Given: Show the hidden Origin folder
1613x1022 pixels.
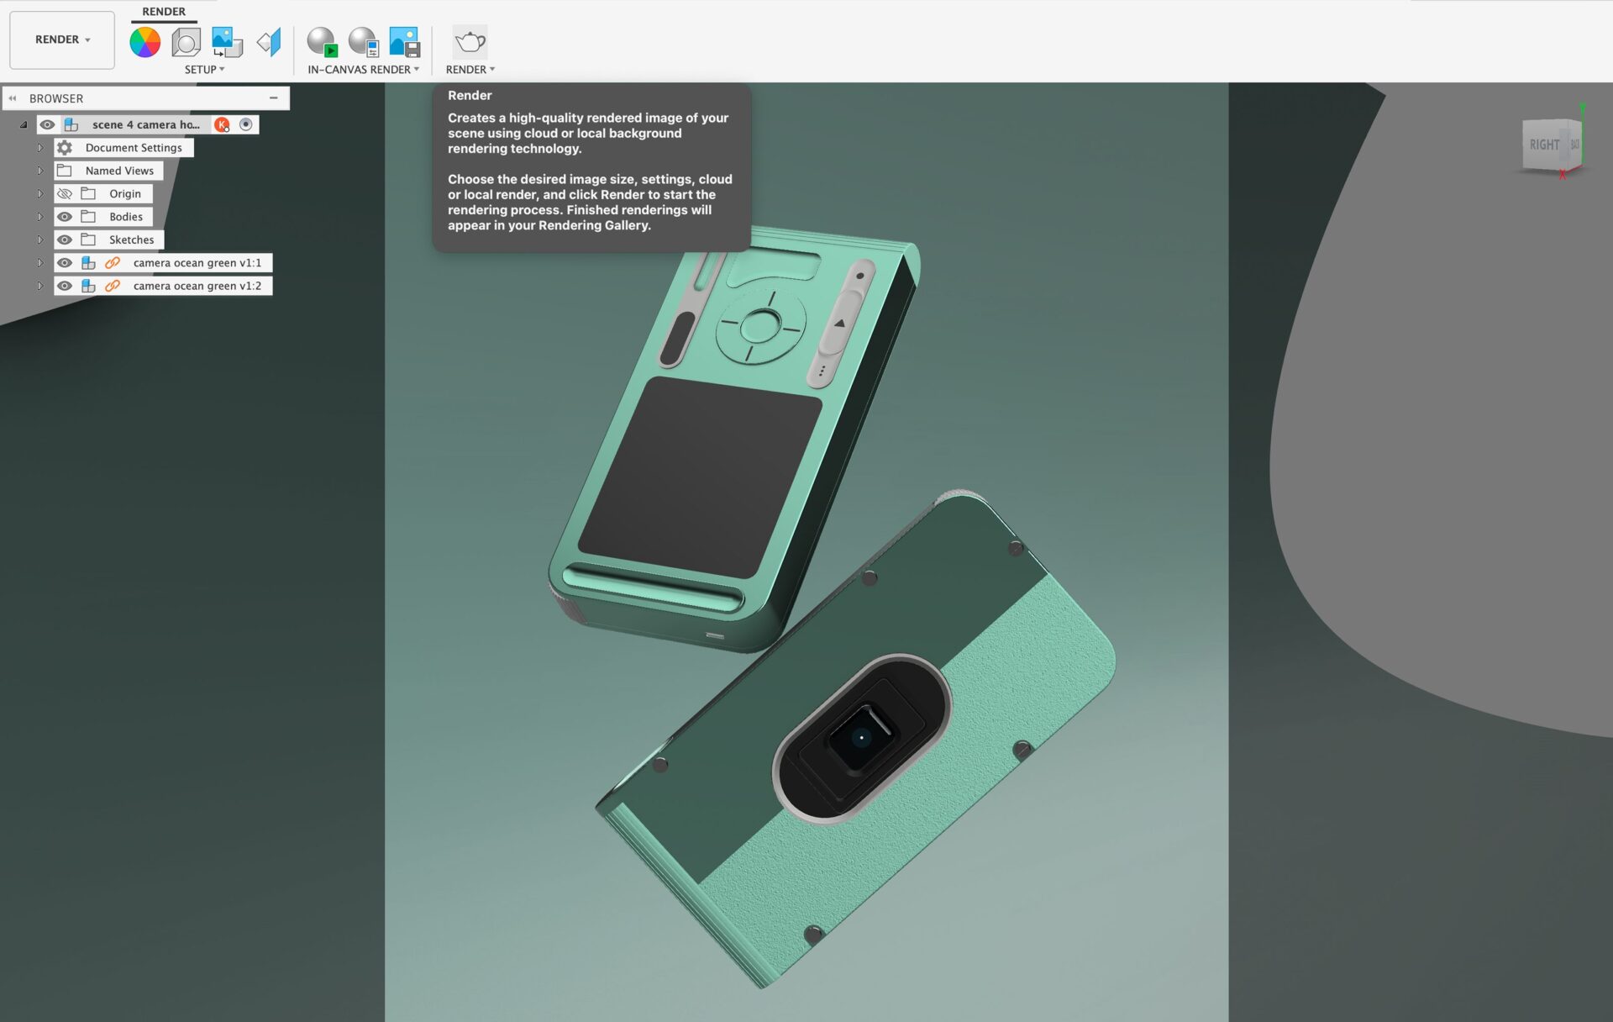Looking at the screenshot, I should pyautogui.click(x=65, y=193).
